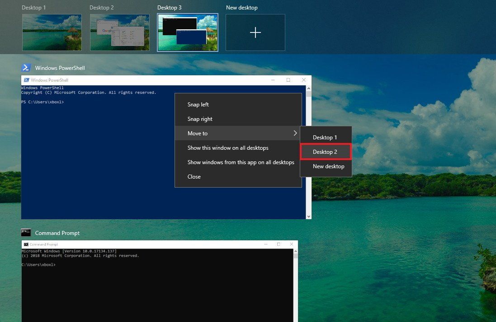This screenshot has height=322, width=496.
Task: Click the New desktop label text at the top
Action: 242,8
